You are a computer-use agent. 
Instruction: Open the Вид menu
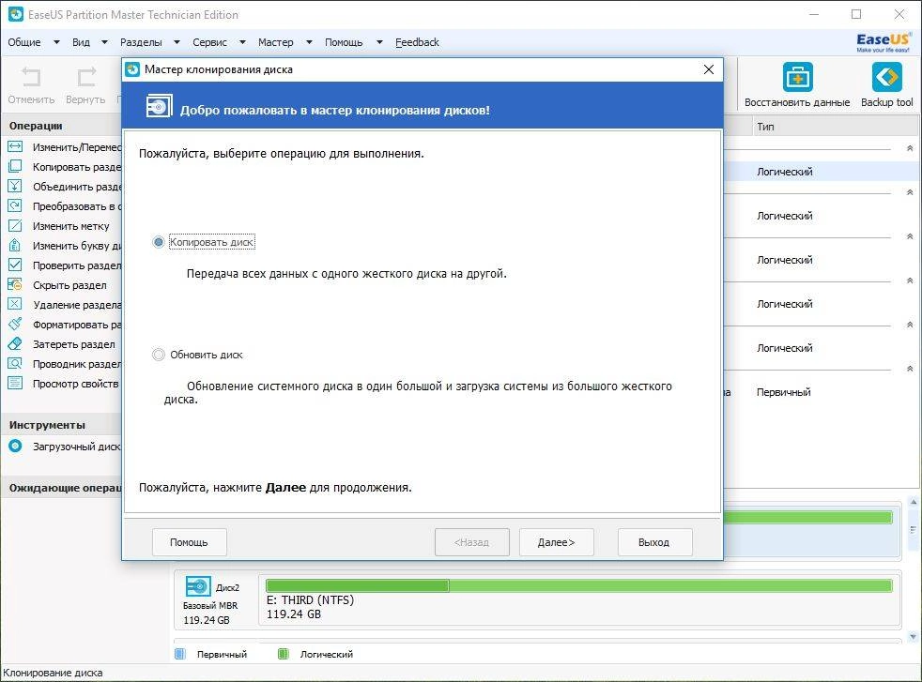81,42
